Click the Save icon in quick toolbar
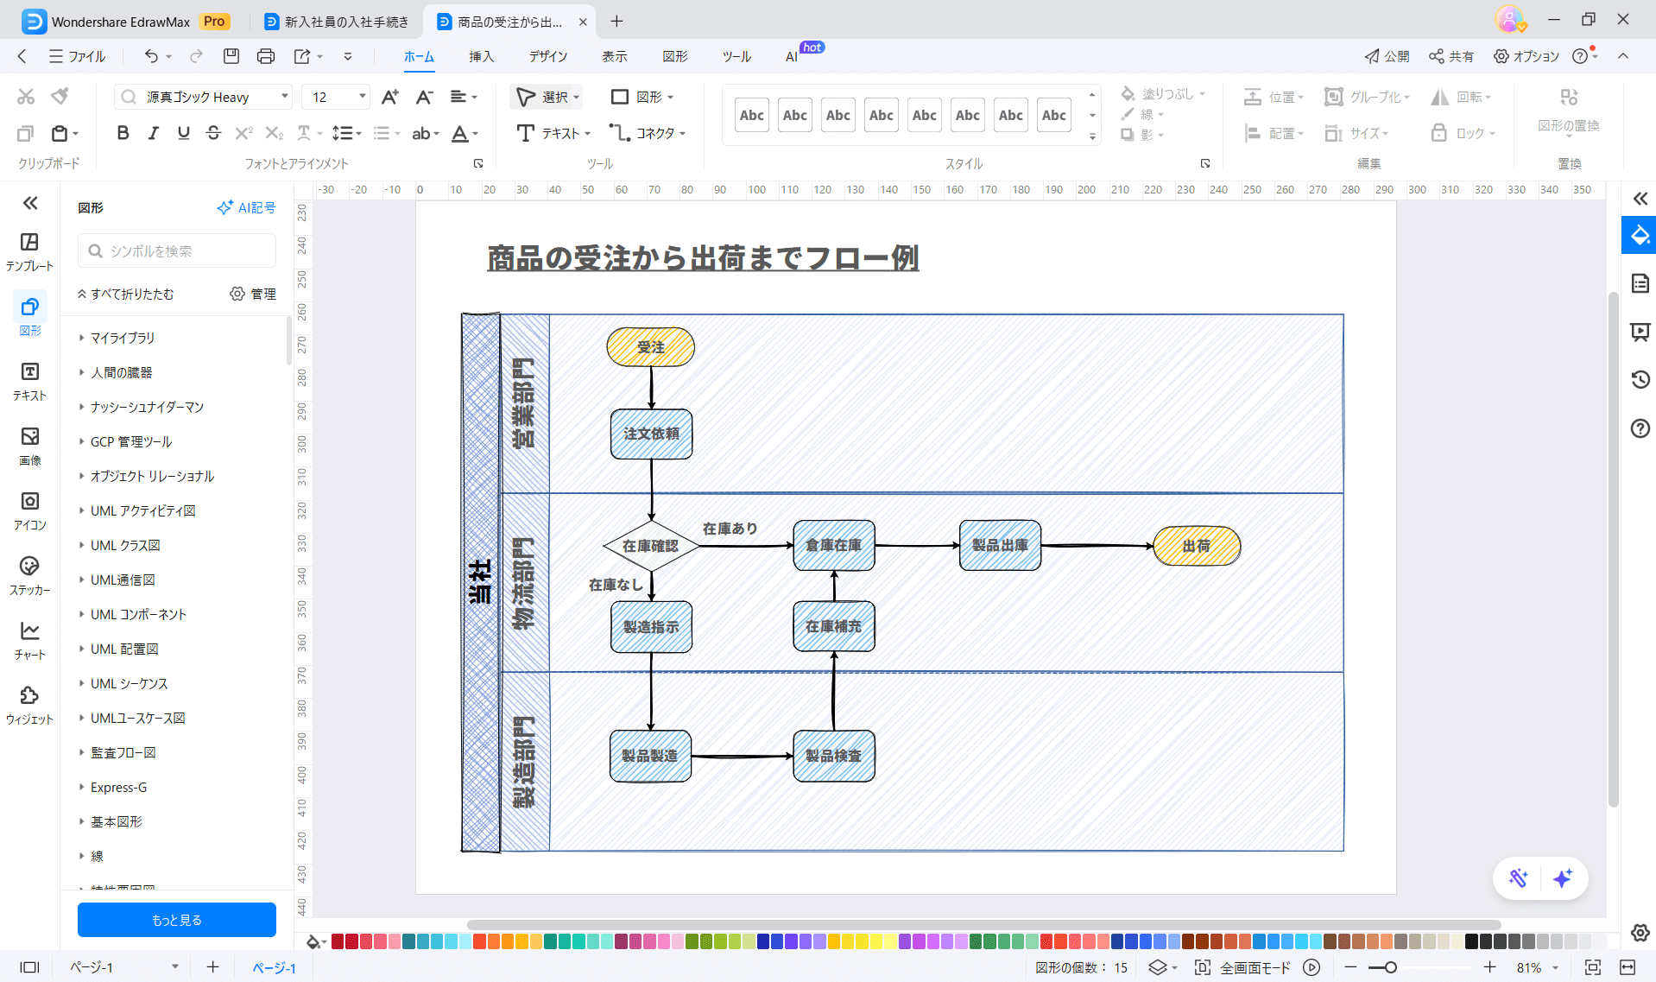This screenshot has height=982, width=1656. pos(231,56)
